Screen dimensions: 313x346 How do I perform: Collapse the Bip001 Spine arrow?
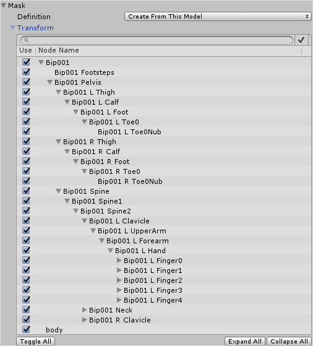[58, 191]
